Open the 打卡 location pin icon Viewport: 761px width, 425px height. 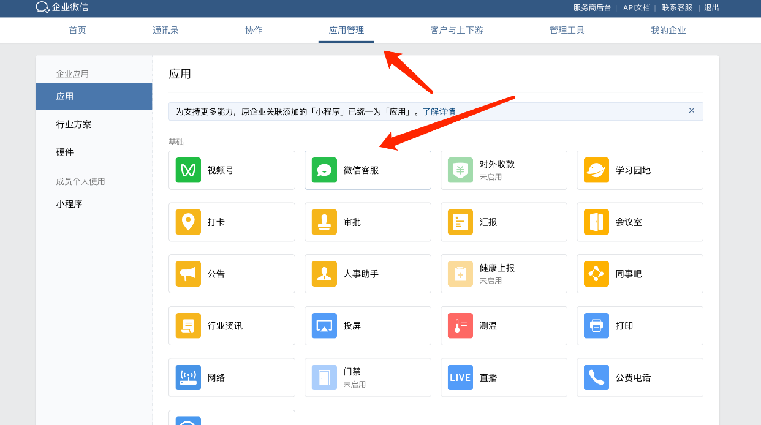188,222
